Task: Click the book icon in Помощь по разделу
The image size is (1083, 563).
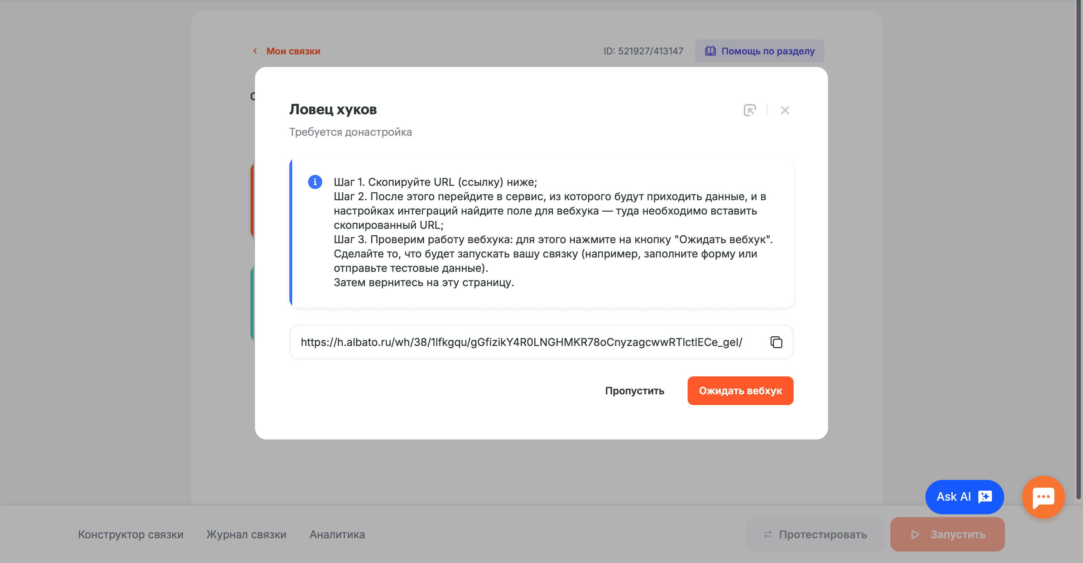Action: click(710, 51)
